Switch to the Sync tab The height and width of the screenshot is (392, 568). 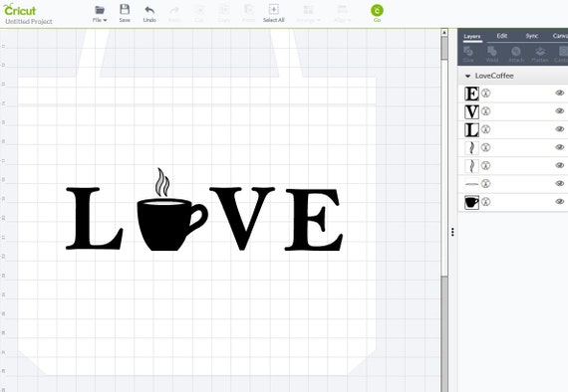click(x=532, y=36)
